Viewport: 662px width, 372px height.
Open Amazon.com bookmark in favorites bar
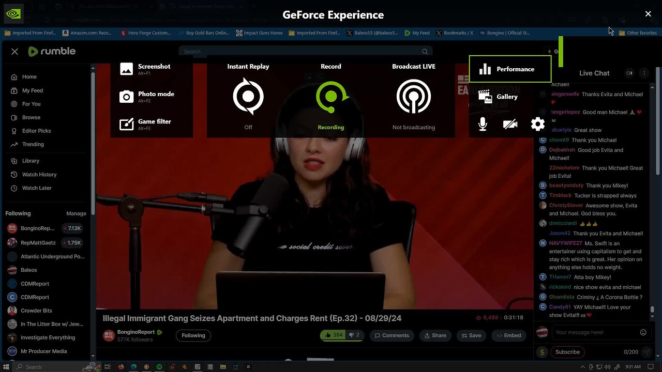pos(87,33)
